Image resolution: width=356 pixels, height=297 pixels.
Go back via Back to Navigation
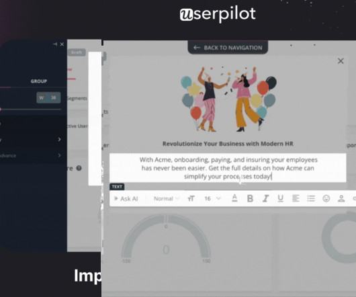tap(228, 48)
